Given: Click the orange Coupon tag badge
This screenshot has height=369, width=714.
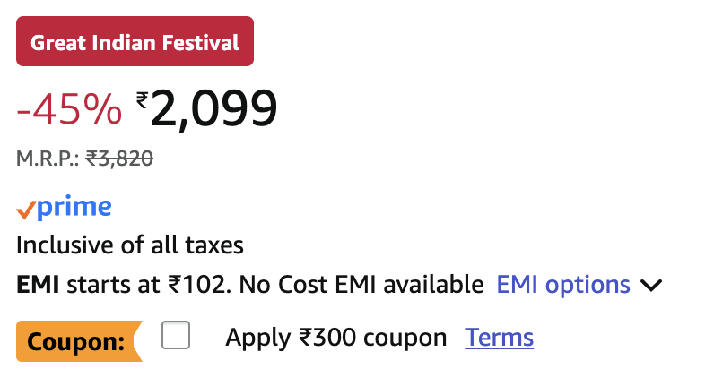Looking at the screenshot, I should click(75, 341).
